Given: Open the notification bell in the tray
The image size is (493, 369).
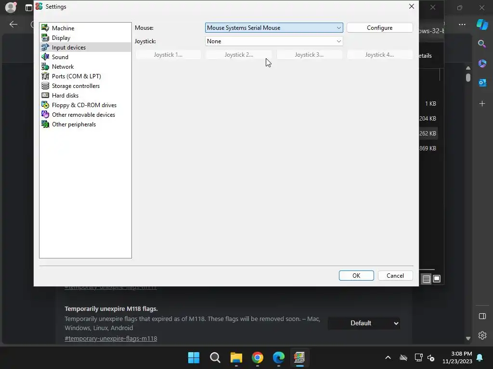Looking at the screenshot, I should tap(480, 357).
